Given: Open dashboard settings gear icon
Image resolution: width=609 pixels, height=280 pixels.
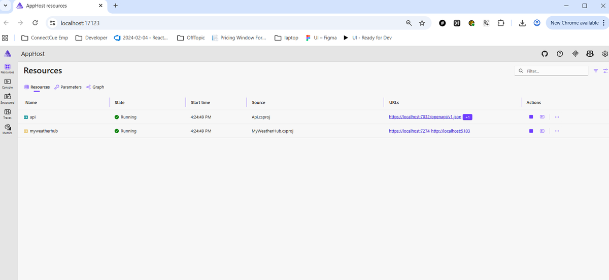Looking at the screenshot, I should coord(605,54).
